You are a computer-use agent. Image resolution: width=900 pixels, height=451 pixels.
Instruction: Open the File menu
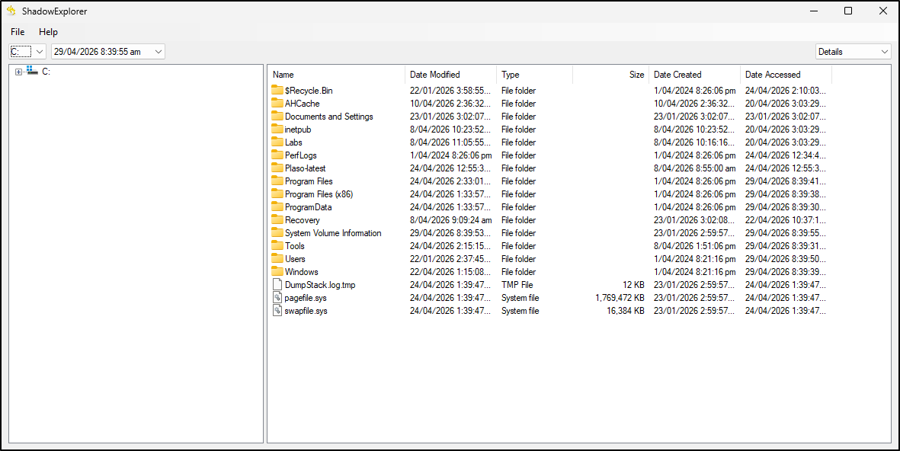tap(18, 32)
